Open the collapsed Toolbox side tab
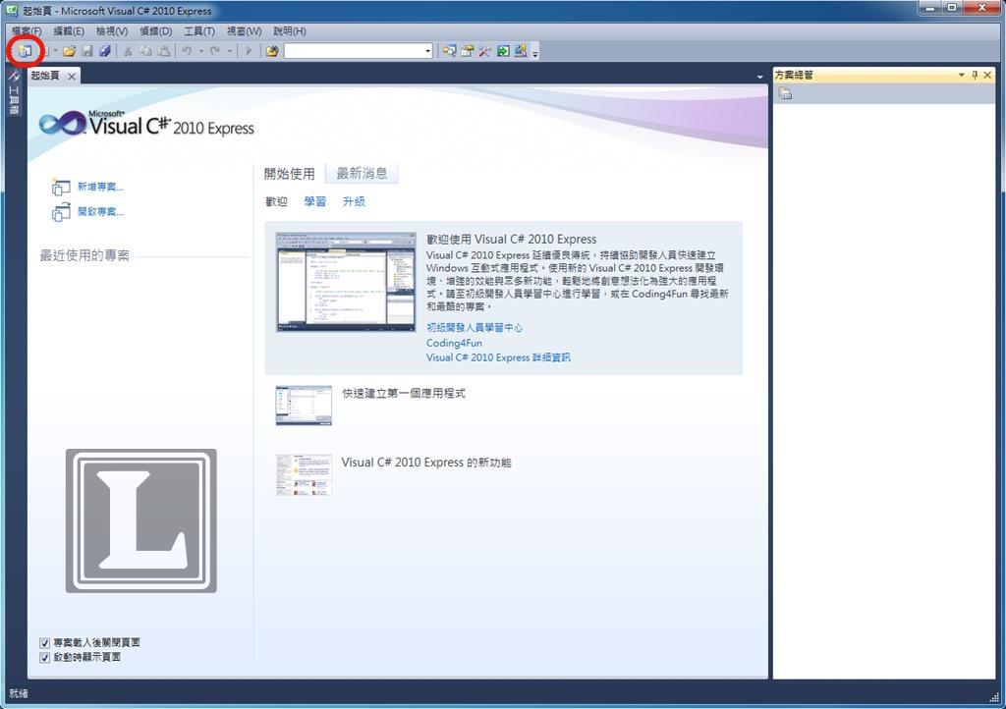The image size is (1006, 709). 14,92
